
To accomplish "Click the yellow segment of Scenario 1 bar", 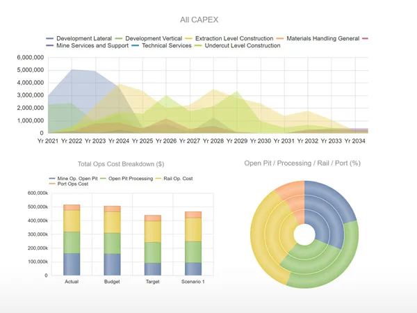I will 193,230.
